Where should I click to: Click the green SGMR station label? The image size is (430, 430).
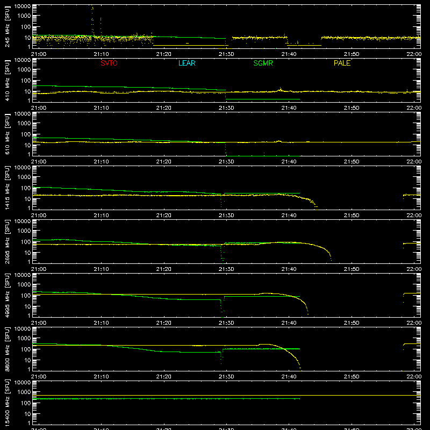[263, 63]
